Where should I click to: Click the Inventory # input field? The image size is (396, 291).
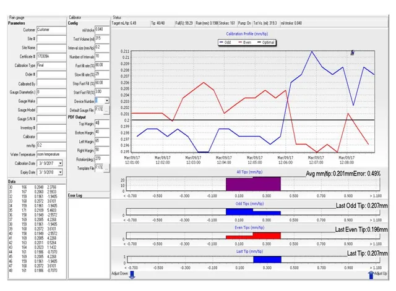point(51,128)
